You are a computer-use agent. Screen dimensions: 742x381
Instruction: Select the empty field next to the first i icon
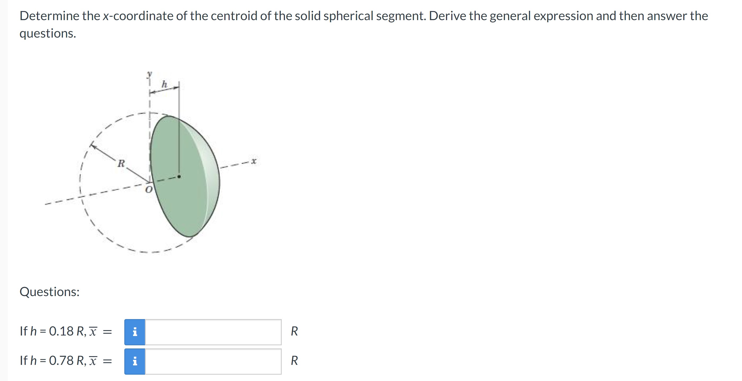tap(213, 333)
